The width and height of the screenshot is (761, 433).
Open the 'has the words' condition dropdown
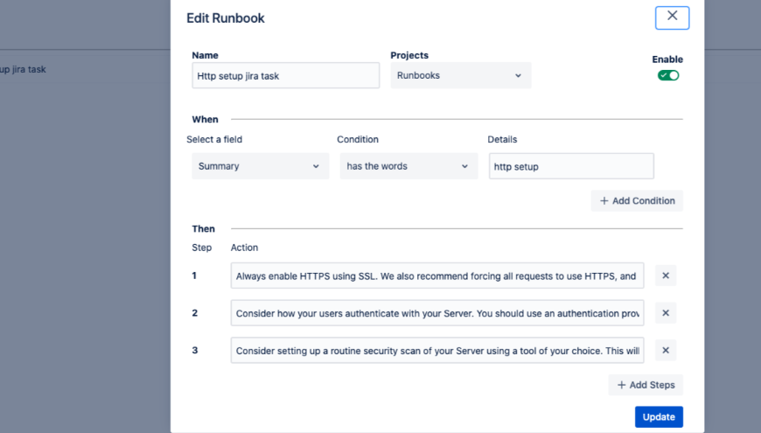[408, 166]
